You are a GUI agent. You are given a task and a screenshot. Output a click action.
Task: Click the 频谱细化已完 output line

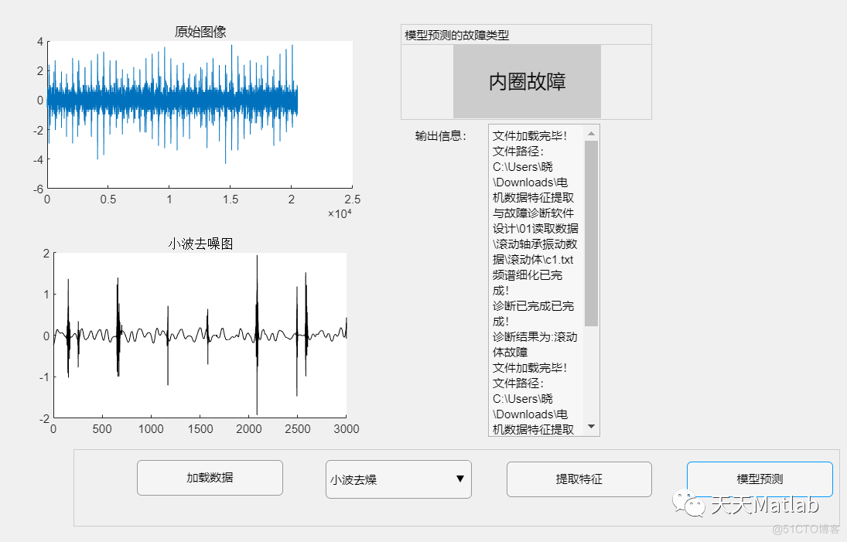(x=528, y=275)
